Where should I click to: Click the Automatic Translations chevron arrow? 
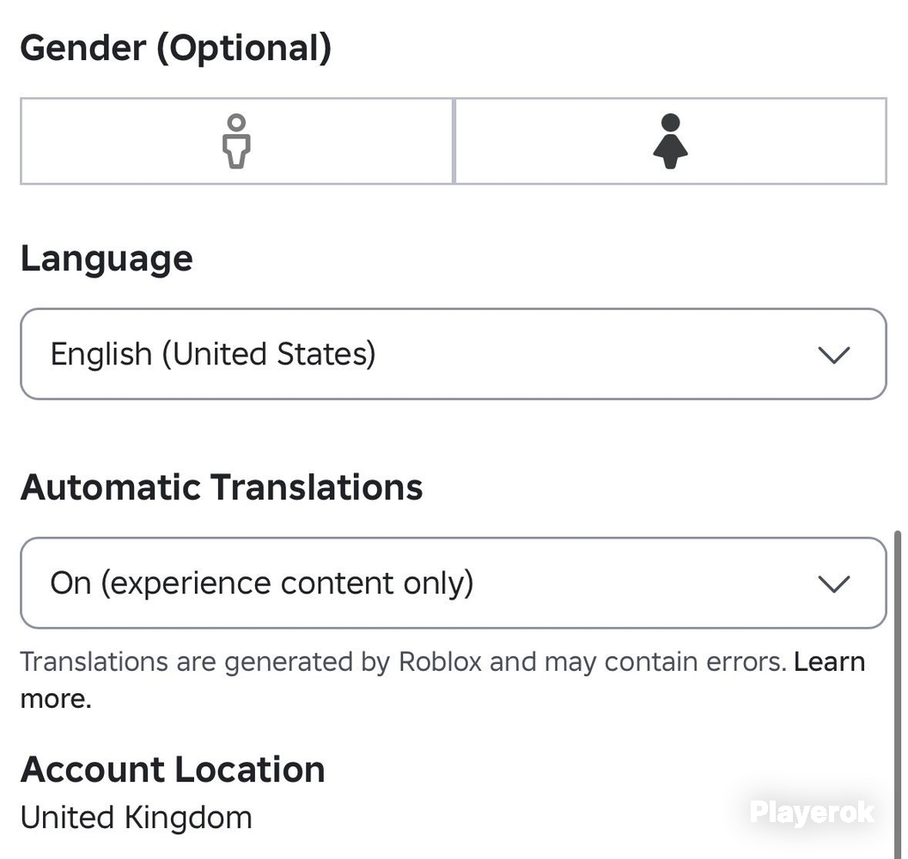pyautogui.click(x=834, y=583)
